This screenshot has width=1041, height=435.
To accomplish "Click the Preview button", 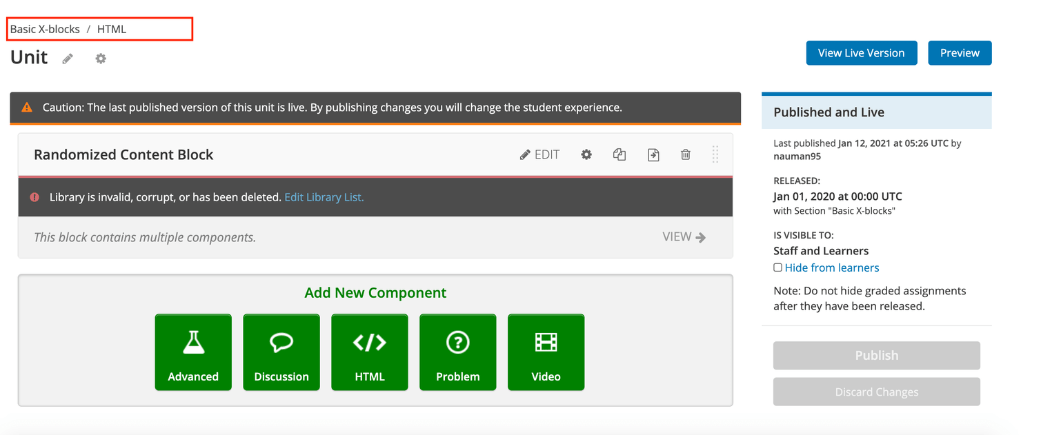I will point(960,53).
